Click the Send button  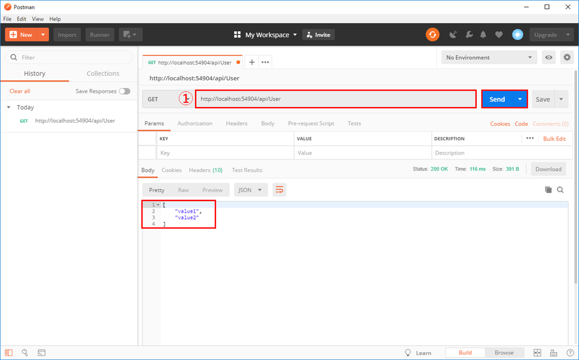(497, 99)
